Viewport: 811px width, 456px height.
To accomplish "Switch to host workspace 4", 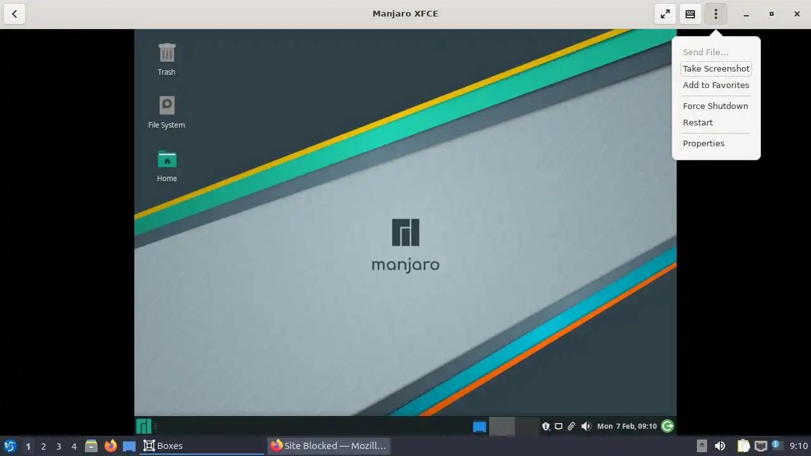I will 73,446.
